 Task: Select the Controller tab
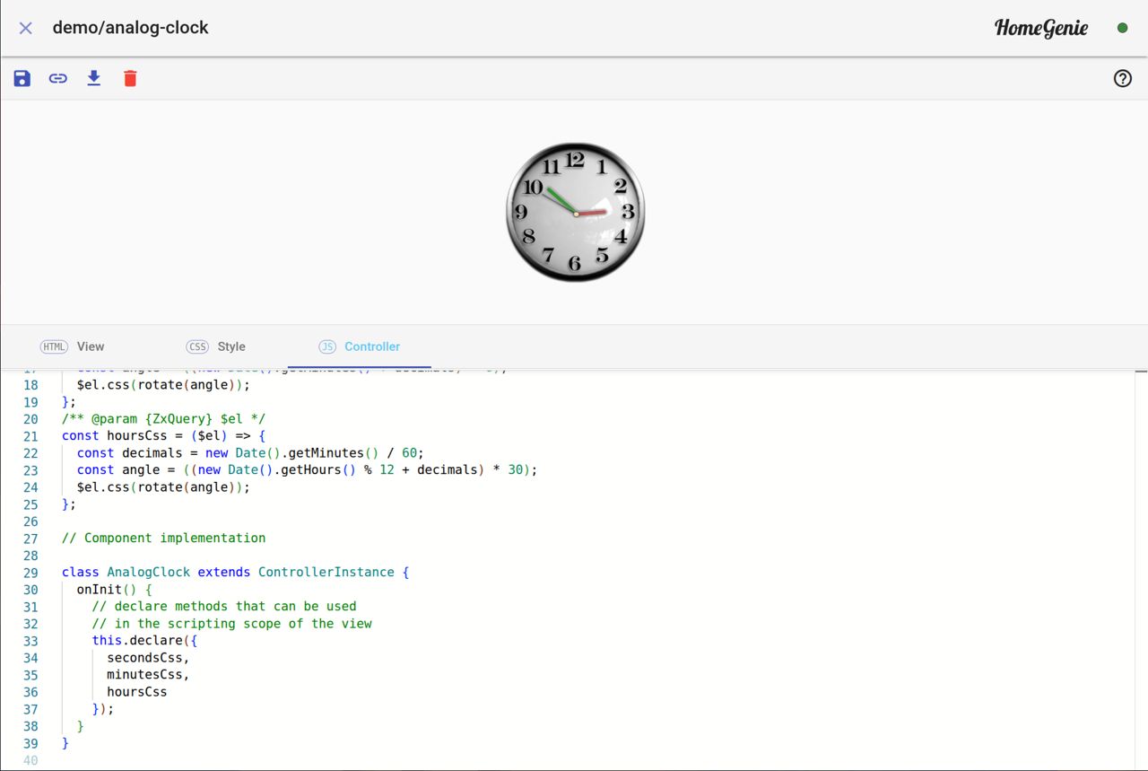[x=360, y=346]
